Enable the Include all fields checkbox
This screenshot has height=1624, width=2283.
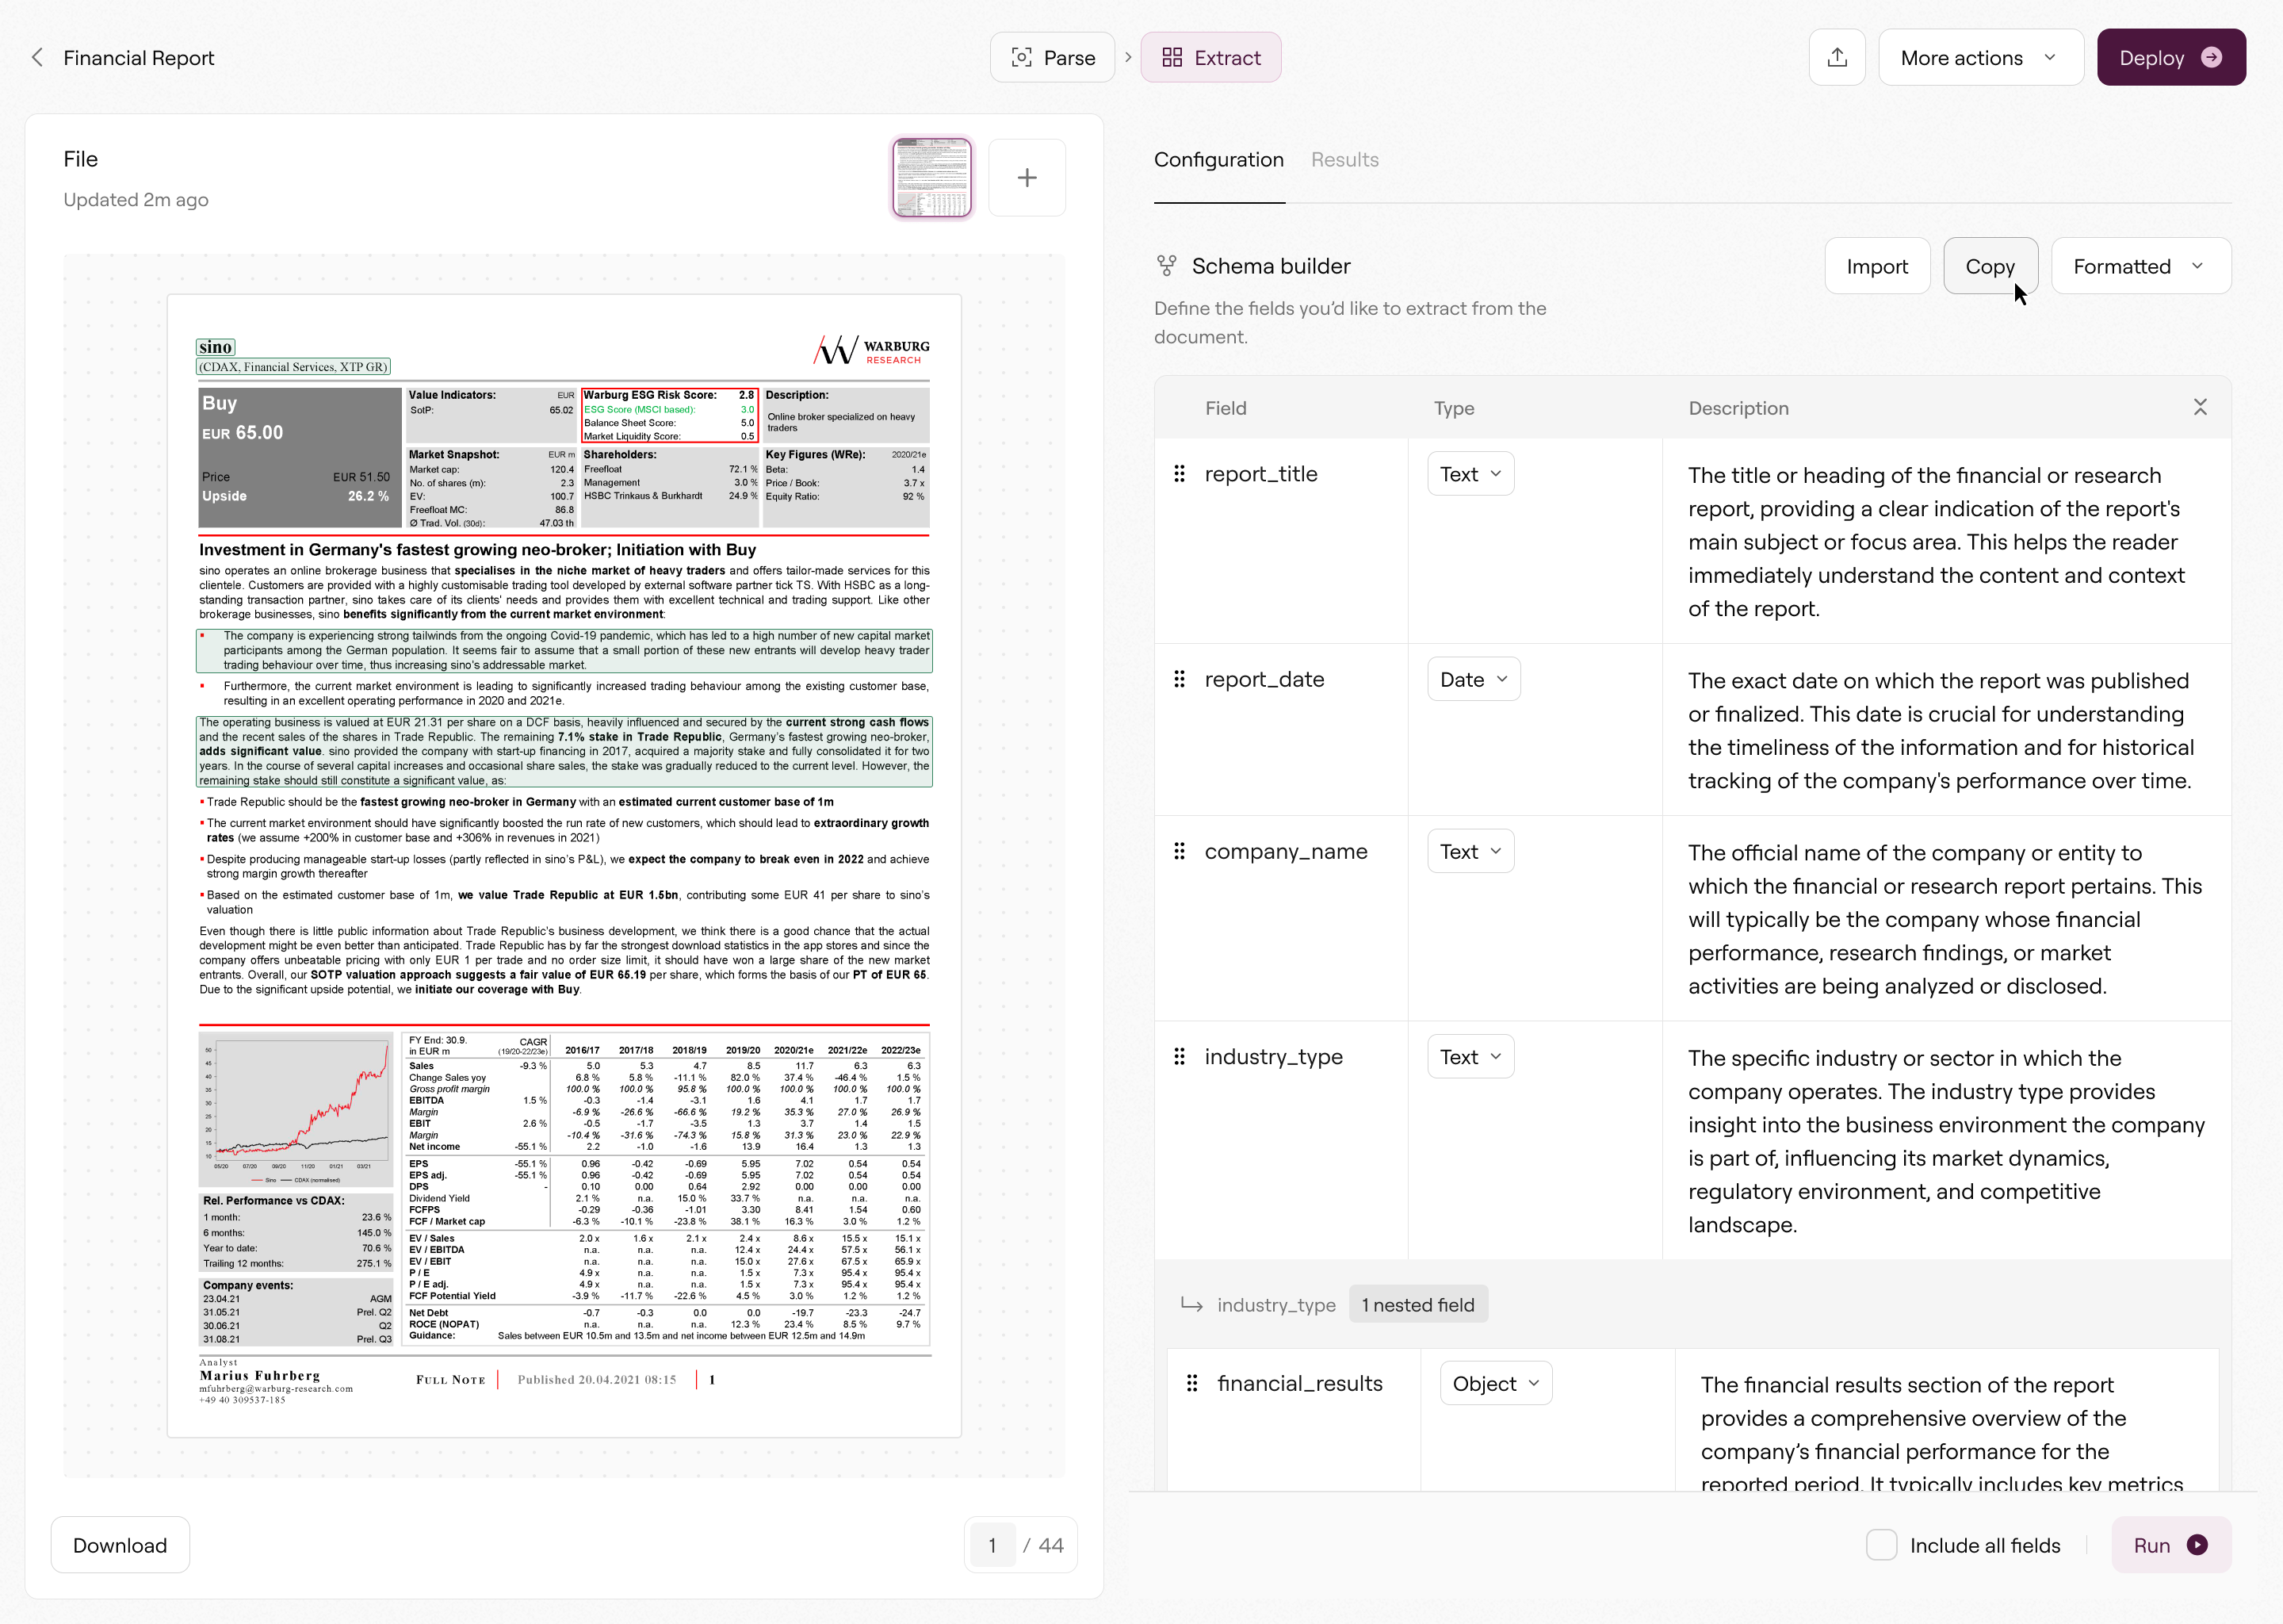(1881, 1545)
